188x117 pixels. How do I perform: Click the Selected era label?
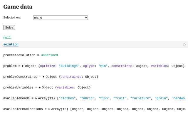12,18
